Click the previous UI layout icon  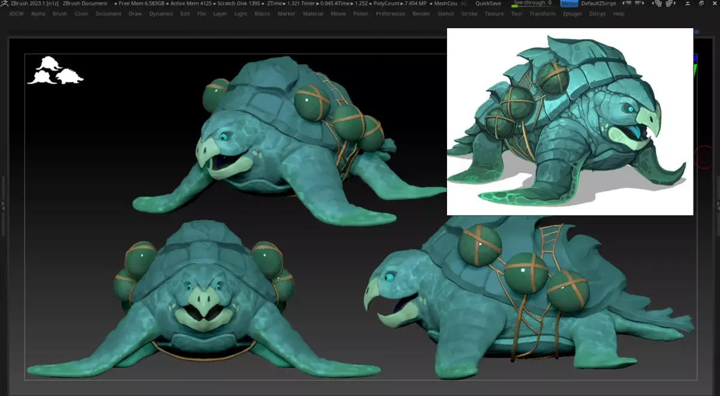(x=658, y=4)
